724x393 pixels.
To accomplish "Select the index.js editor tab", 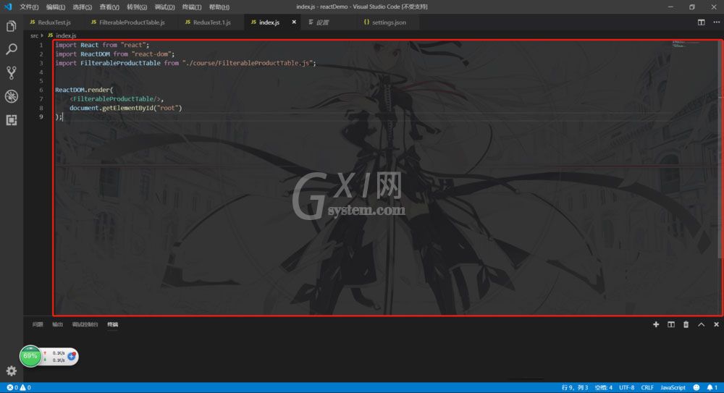I will (269, 22).
